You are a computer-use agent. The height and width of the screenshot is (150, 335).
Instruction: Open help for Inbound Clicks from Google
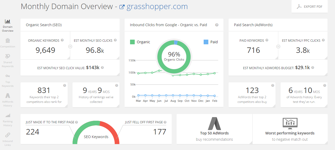click(217, 25)
